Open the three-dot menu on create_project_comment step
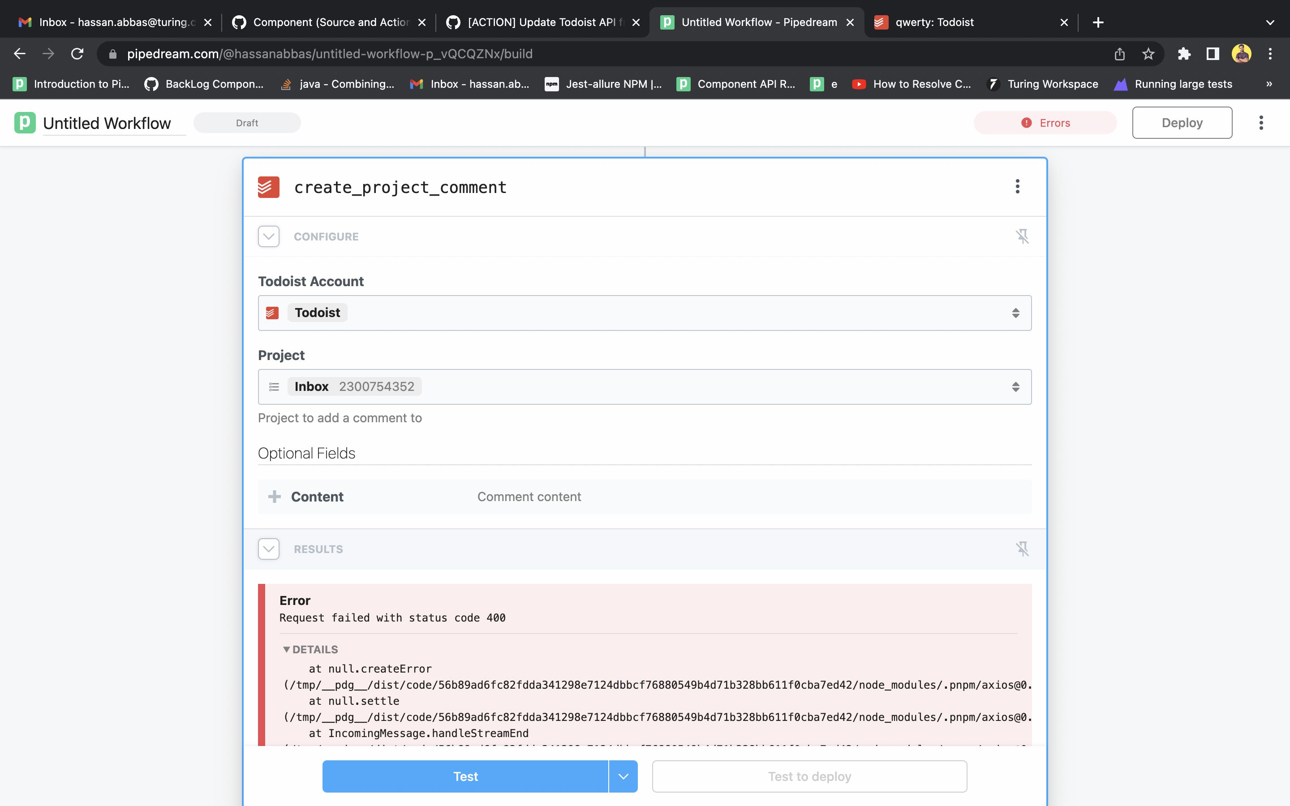Screen dimensions: 1290x806 tap(1018, 187)
